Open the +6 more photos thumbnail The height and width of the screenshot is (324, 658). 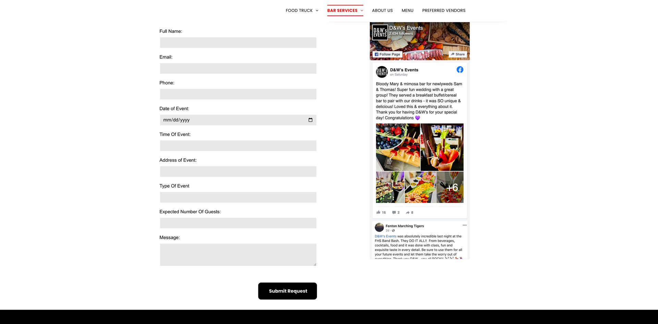click(x=450, y=187)
